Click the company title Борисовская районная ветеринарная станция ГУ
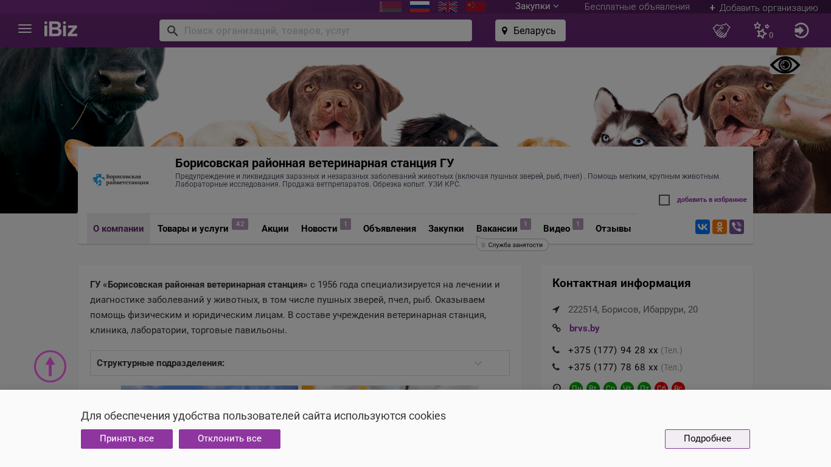This screenshot has height=467, width=831. click(315, 163)
